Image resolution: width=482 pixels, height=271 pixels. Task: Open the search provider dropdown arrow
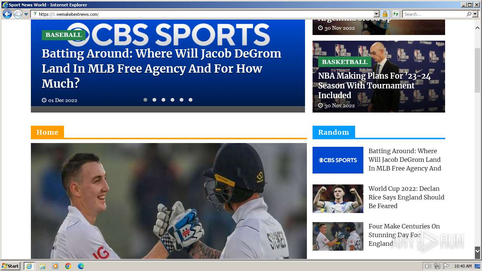pyautogui.click(x=475, y=14)
